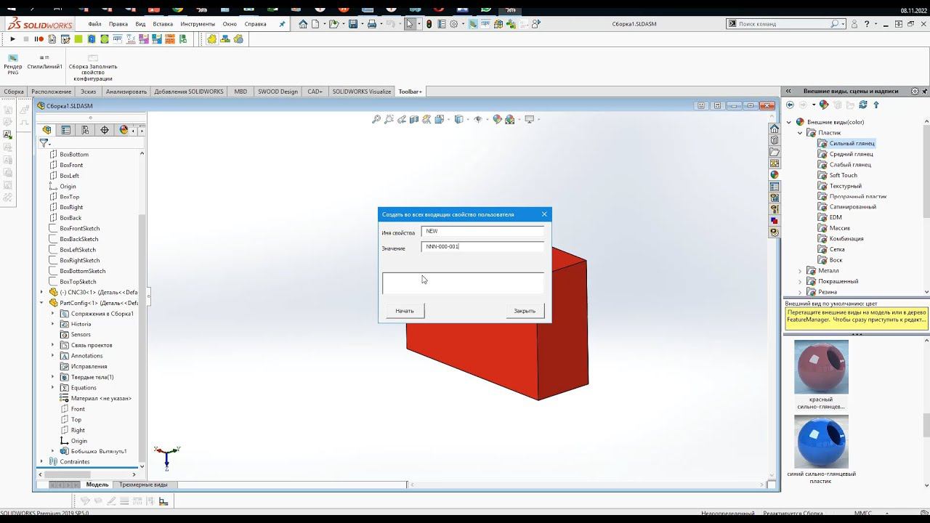Screen dimensions: 930x523
Task: Expand the Покрашенный folder node
Action: coord(801,281)
